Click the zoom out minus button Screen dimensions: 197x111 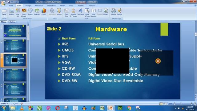point(175,104)
